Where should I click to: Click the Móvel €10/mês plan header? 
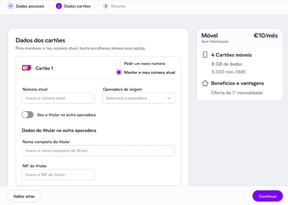tap(240, 38)
